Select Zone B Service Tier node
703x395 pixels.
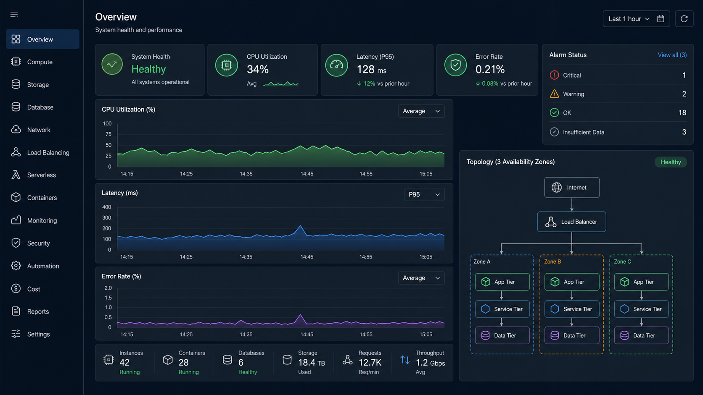[x=572, y=309]
